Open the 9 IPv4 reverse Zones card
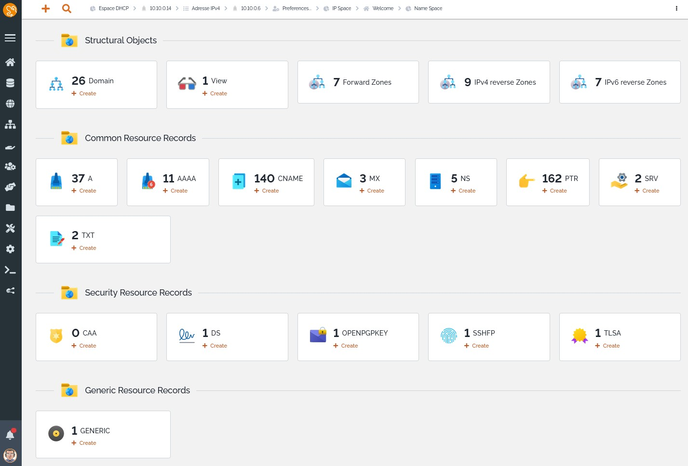Image resolution: width=688 pixels, height=466 pixels. [489, 82]
